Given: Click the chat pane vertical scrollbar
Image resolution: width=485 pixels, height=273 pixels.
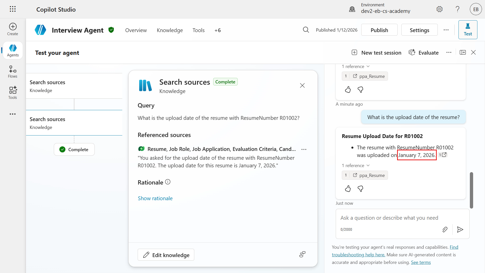Looking at the screenshot, I should click(471, 190).
